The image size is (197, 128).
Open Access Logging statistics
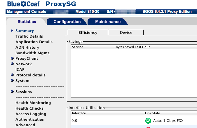pos(31,114)
